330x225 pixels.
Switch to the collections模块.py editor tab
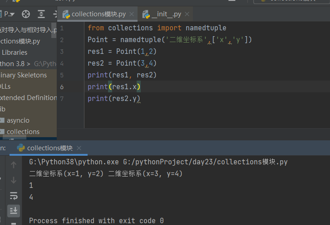(99, 14)
